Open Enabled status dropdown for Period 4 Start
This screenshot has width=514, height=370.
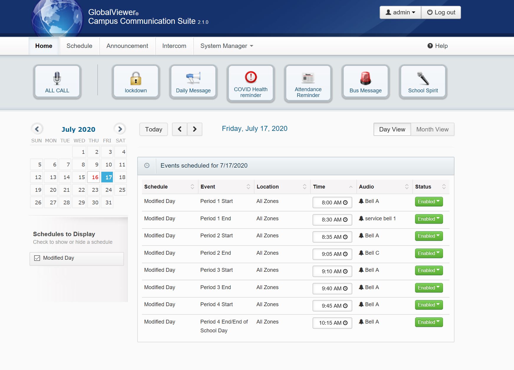[429, 305]
